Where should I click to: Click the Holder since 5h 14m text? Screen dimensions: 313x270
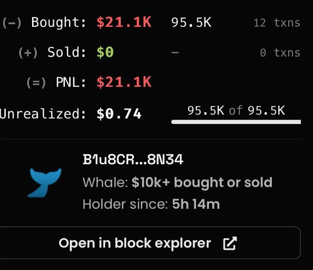click(x=151, y=204)
